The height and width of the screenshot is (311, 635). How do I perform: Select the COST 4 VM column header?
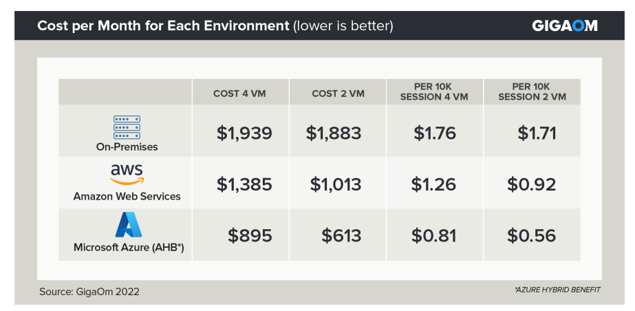[x=239, y=94]
